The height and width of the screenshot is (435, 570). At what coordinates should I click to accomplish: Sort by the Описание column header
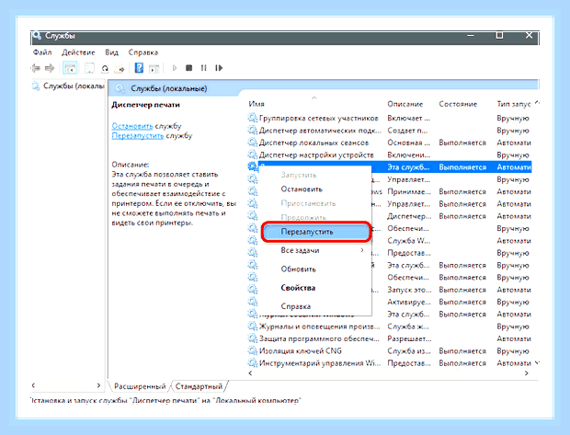tap(405, 104)
